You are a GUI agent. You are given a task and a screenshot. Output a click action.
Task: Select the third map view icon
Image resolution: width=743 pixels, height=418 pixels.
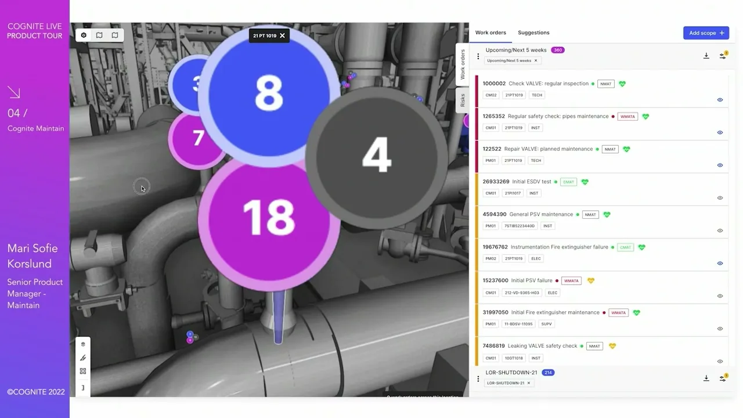pos(115,35)
